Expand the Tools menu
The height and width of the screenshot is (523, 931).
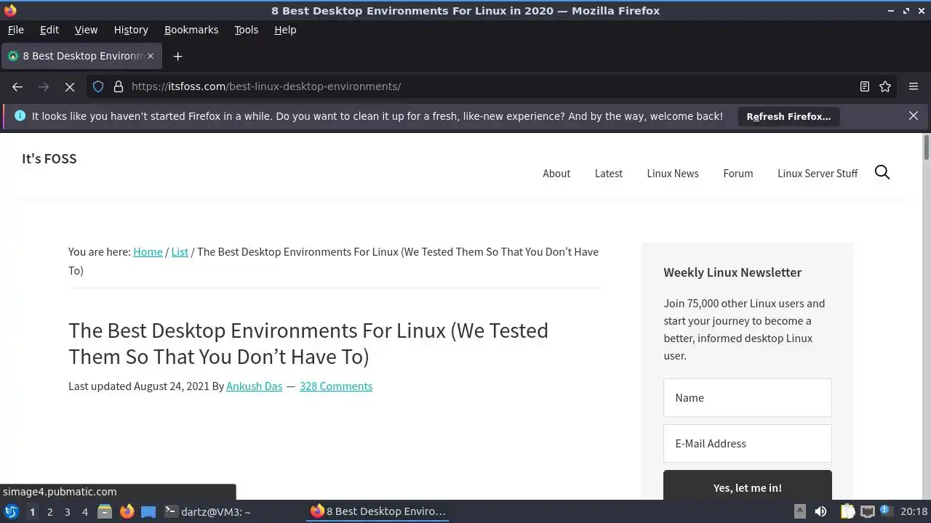(x=246, y=30)
